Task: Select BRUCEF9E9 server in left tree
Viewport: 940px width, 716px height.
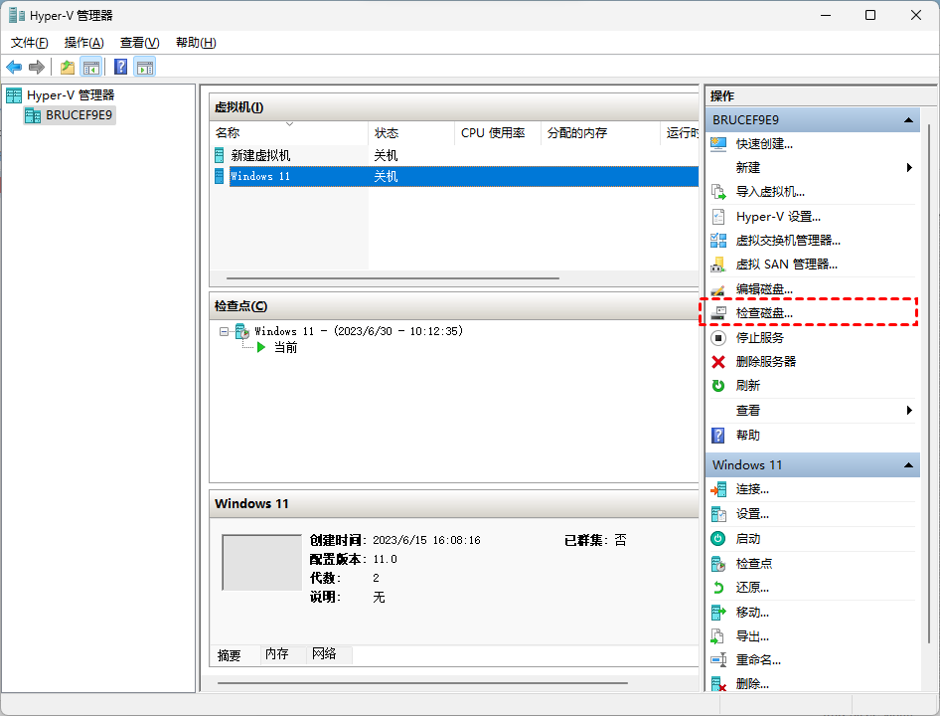Action: coord(79,115)
